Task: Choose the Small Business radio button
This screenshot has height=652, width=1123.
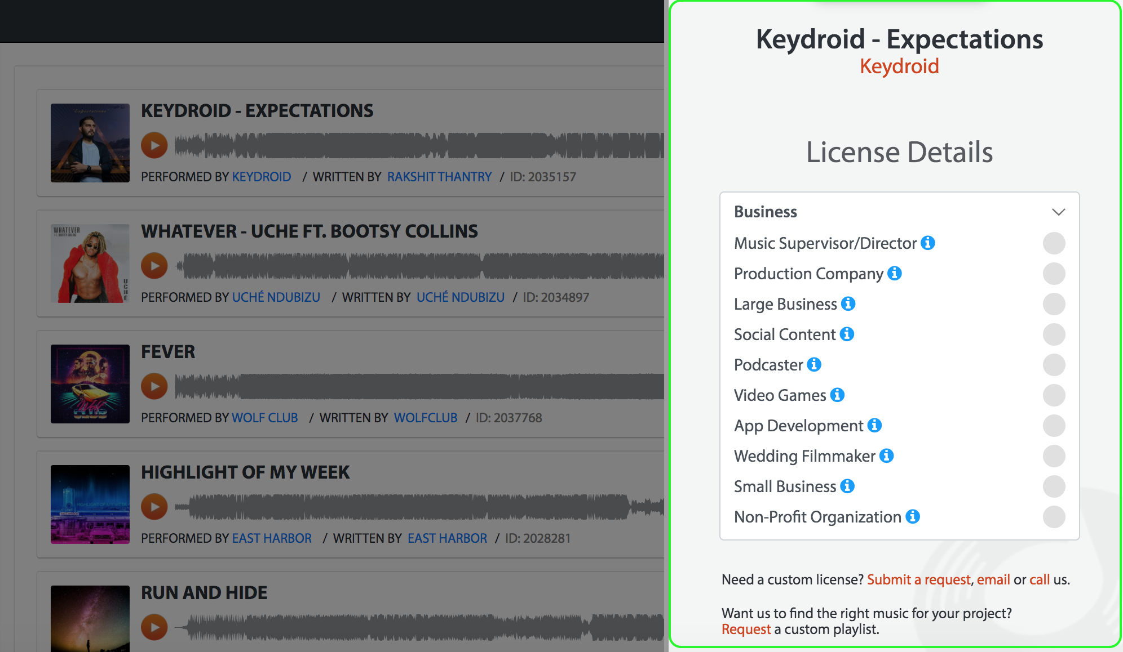Action: pos(1054,486)
